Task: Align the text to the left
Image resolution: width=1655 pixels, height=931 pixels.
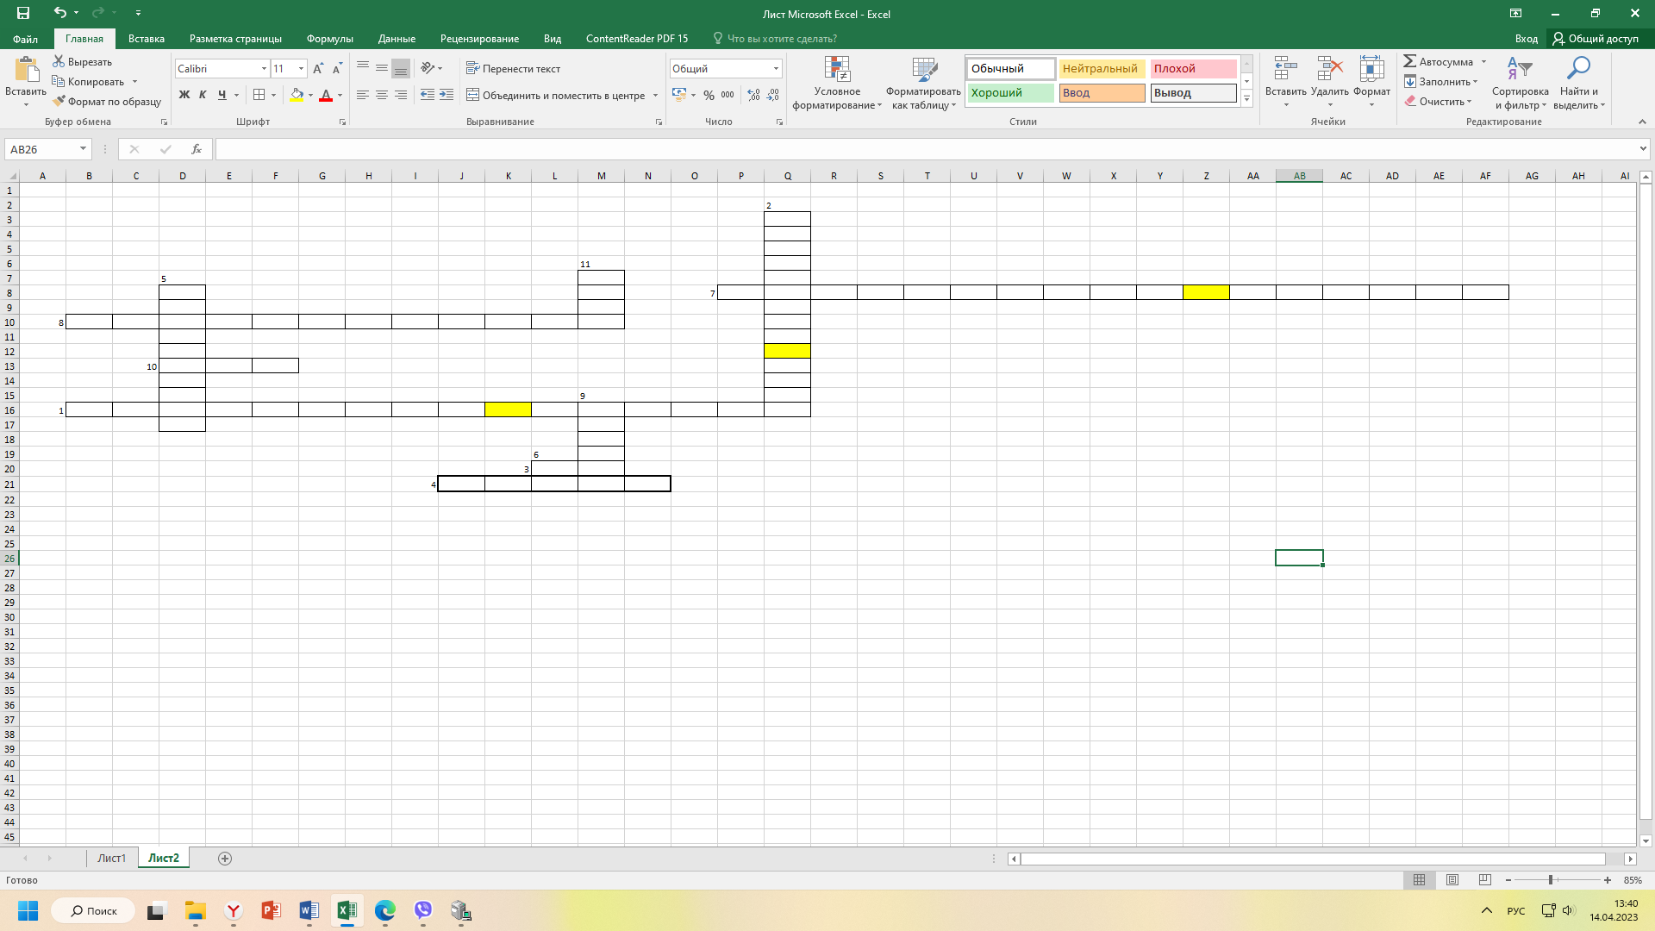Action: pos(363,95)
